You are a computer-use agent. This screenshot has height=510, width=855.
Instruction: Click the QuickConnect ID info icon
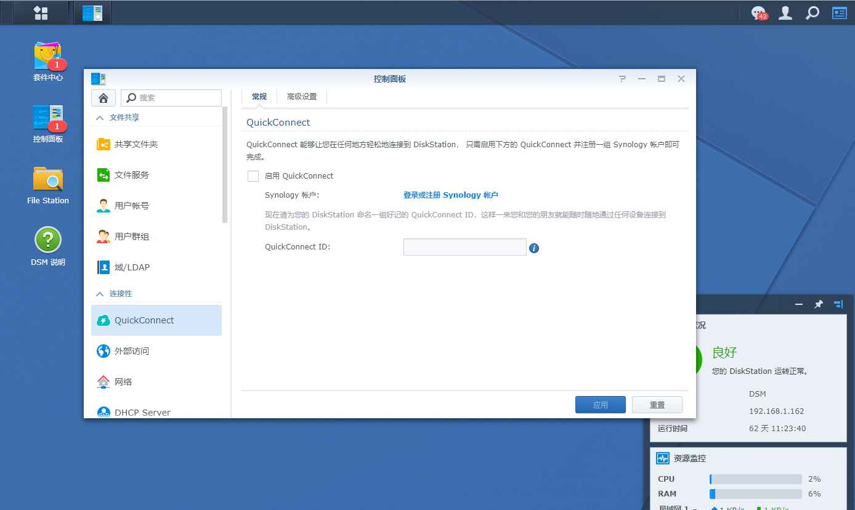pos(534,248)
